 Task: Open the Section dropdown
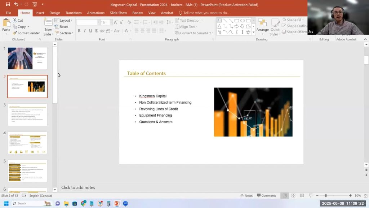(64, 33)
